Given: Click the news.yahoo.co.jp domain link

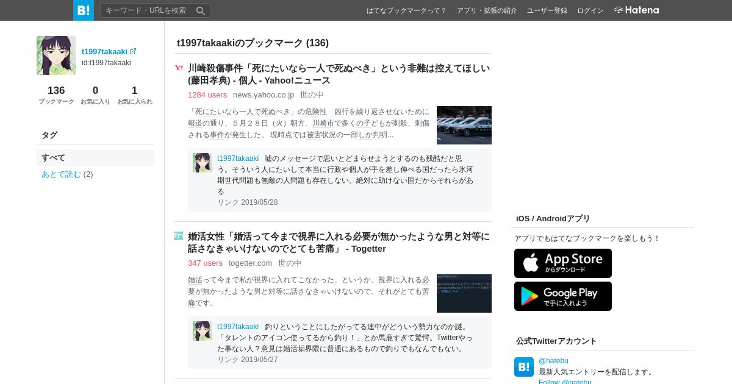Looking at the screenshot, I should (x=264, y=94).
